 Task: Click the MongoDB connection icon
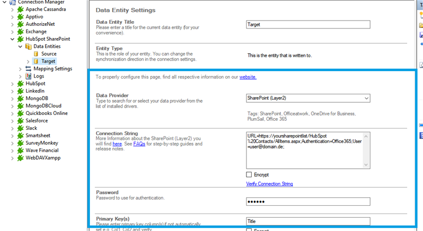click(x=21, y=98)
